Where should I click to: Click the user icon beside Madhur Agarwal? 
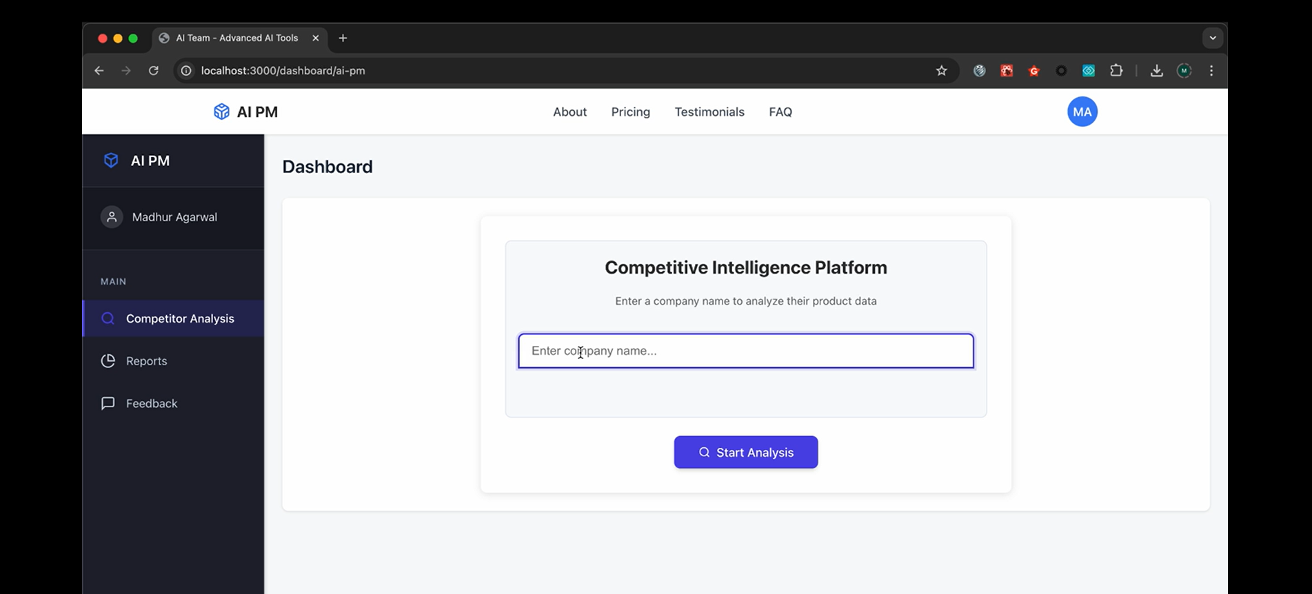112,217
